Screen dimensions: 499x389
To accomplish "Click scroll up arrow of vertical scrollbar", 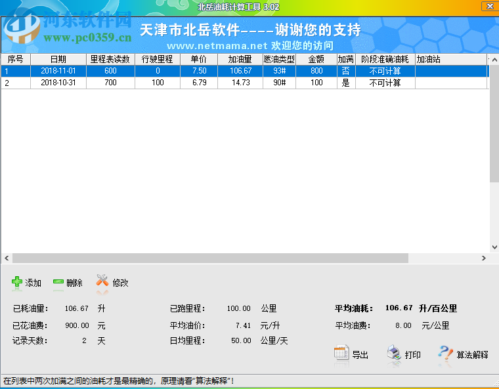I will coord(494,60).
